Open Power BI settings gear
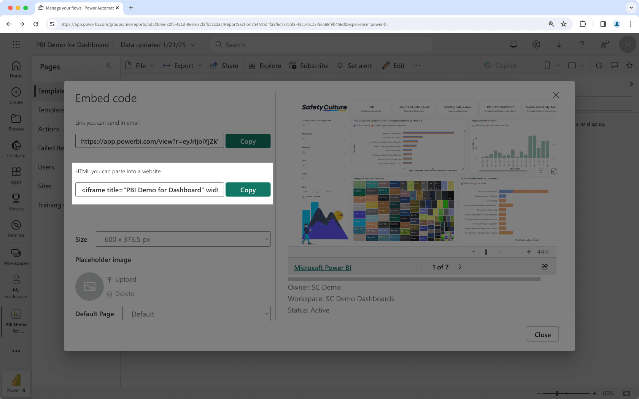Viewport: 639px width, 399px height. pos(536,44)
